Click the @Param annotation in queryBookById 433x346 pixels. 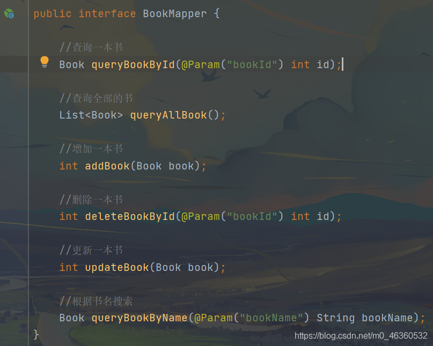coord(201,64)
